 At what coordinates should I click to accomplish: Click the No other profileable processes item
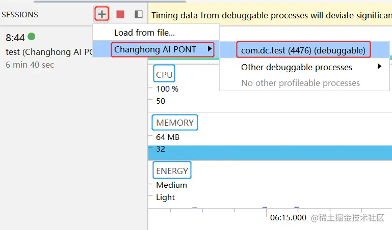[300, 83]
